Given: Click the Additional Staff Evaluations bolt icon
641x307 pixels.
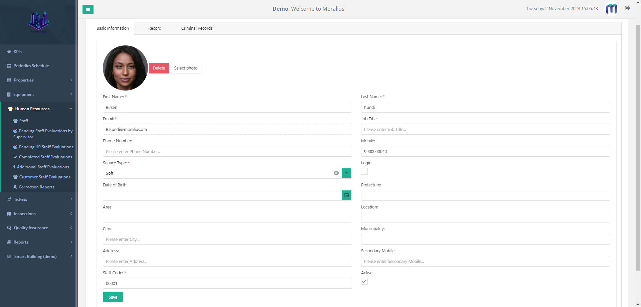Looking at the screenshot, I should (x=14, y=167).
